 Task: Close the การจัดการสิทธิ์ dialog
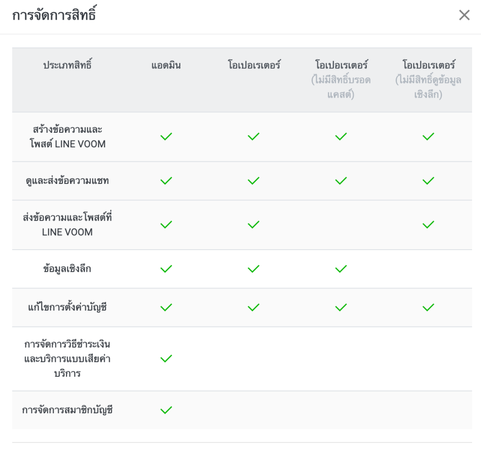[x=464, y=15]
